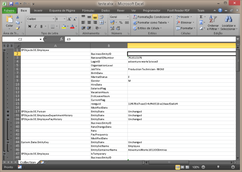
Task: Adjust the zoom slider handle
Action: (218, 167)
